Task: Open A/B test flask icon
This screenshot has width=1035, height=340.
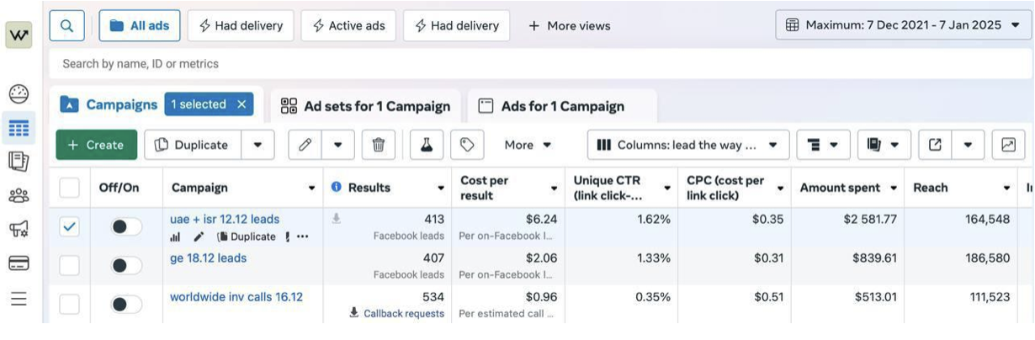Action: click(427, 145)
